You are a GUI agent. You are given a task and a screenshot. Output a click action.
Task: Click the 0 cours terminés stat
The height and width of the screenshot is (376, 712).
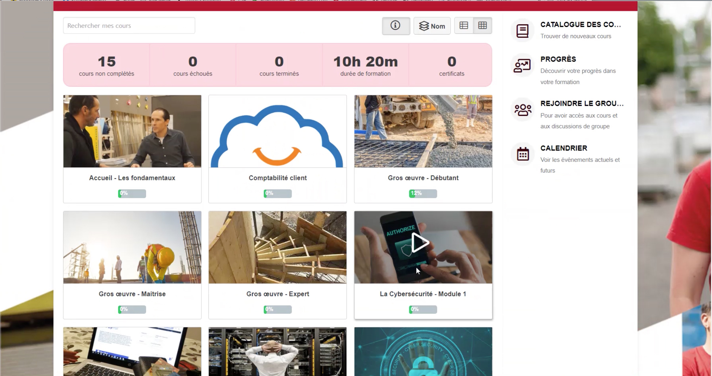pos(279,65)
